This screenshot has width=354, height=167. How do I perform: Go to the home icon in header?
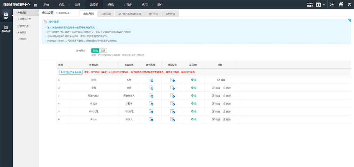click(x=341, y=4)
